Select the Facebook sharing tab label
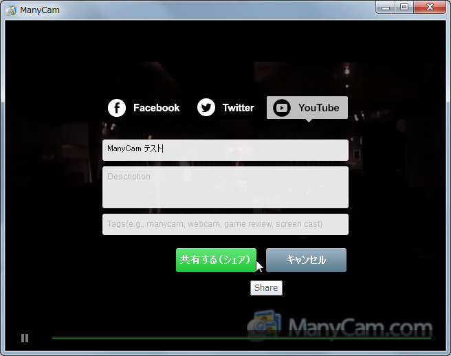This screenshot has height=356, width=451. [157, 108]
